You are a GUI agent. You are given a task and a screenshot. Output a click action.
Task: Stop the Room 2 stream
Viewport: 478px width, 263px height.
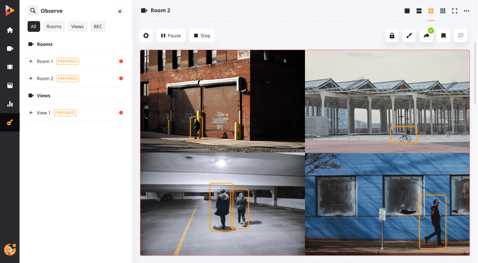(x=202, y=35)
